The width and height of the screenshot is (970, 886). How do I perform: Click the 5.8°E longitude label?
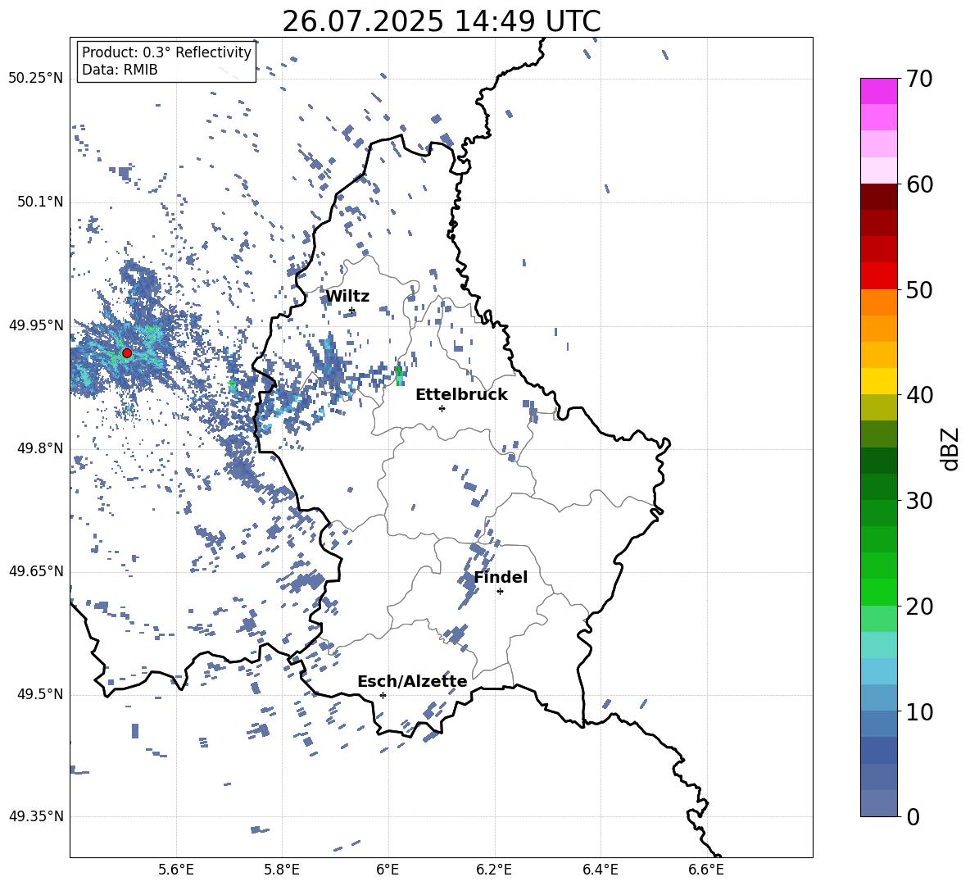[282, 870]
